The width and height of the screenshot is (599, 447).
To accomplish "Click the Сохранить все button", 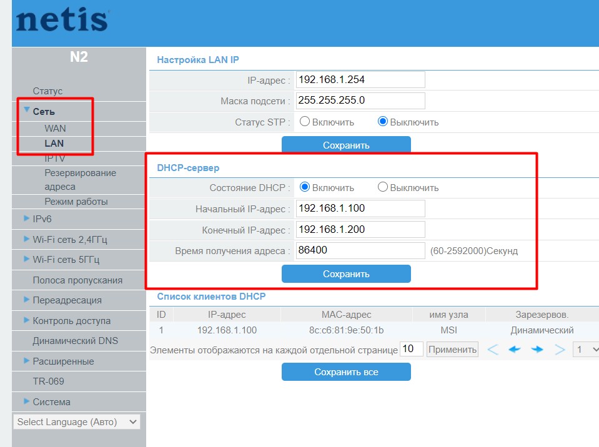I will pos(346,372).
